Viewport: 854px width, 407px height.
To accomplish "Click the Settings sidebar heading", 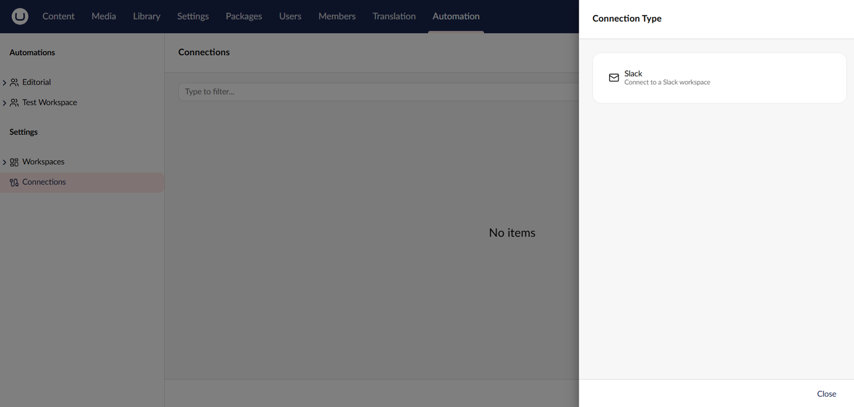I will (24, 132).
